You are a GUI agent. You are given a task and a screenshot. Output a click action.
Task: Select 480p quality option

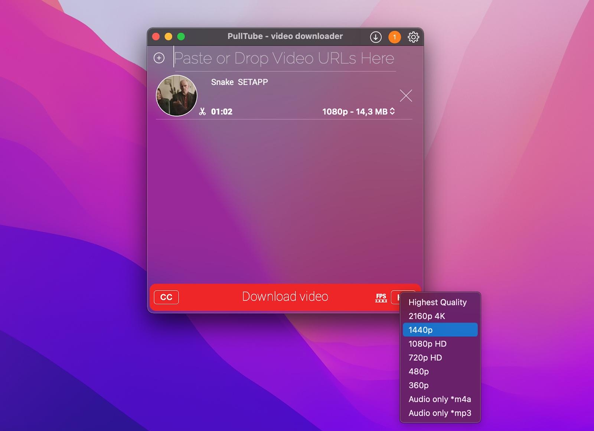coord(440,372)
